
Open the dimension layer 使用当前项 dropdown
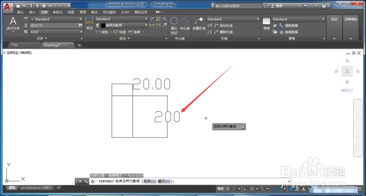point(124,25)
